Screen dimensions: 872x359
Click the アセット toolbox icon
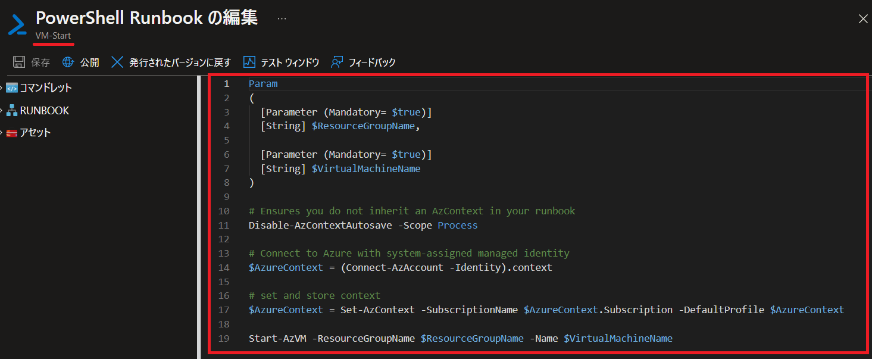[x=12, y=133]
